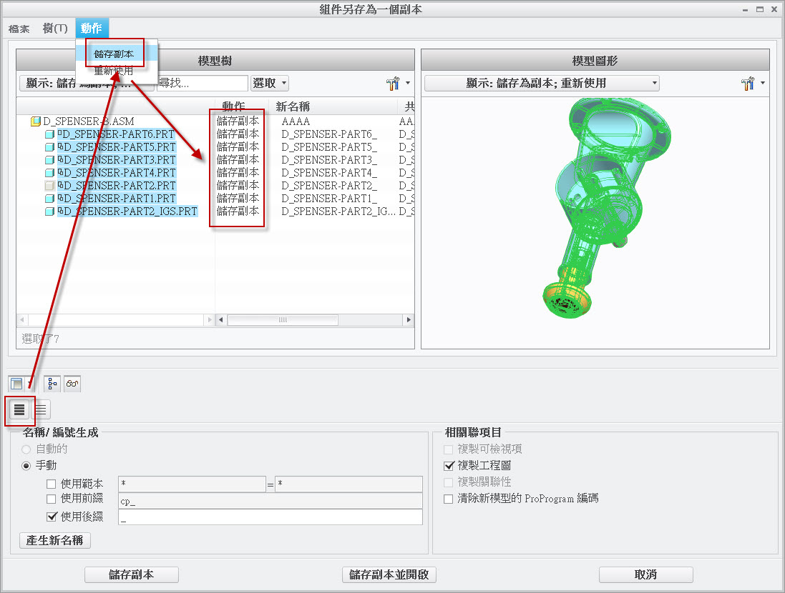
Task: Open the 動作 menu
Action: (x=92, y=29)
